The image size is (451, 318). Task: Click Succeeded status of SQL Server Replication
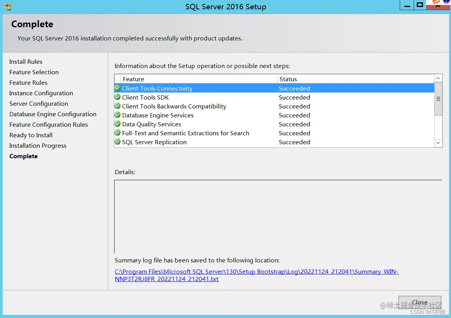click(294, 142)
